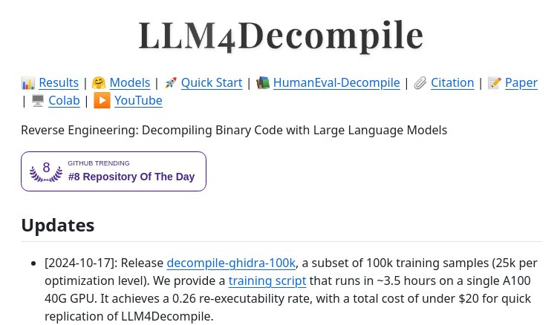Screen dimensions: 560x325
Task: Click the rocket icon beside Quick Start
Action: pos(171,83)
